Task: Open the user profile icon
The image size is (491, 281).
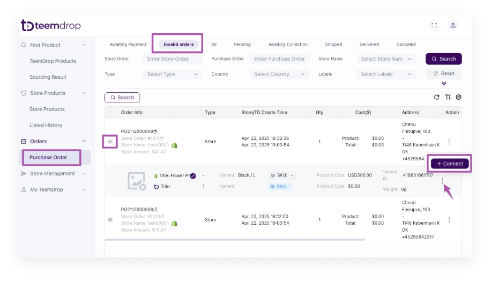Action: 453,25
